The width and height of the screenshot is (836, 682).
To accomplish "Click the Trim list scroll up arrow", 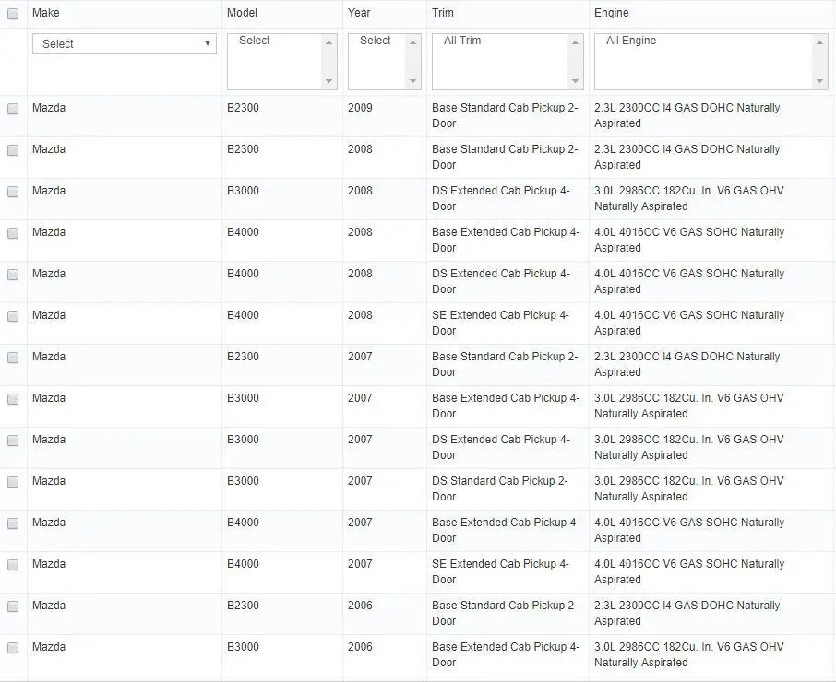I will point(575,42).
